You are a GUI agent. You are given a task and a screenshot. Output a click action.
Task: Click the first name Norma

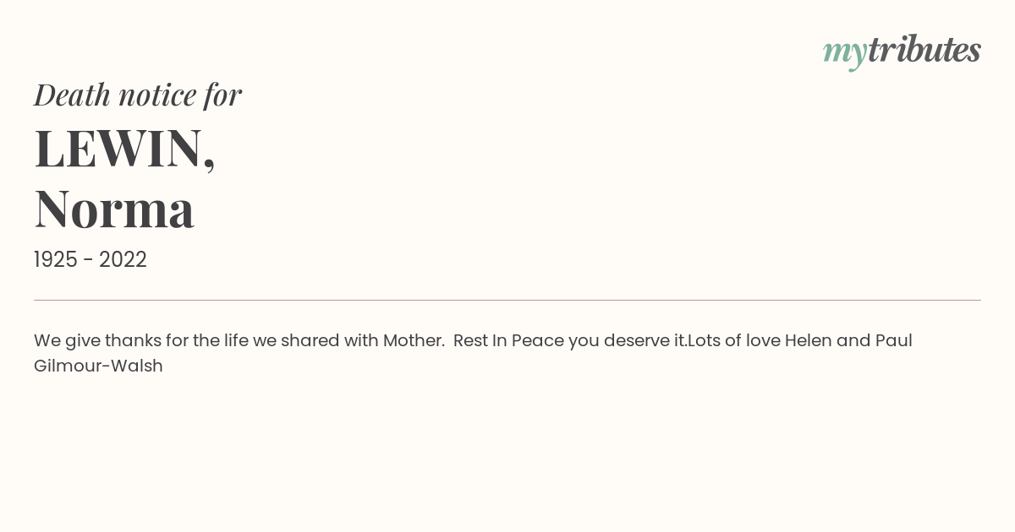[114, 209]
